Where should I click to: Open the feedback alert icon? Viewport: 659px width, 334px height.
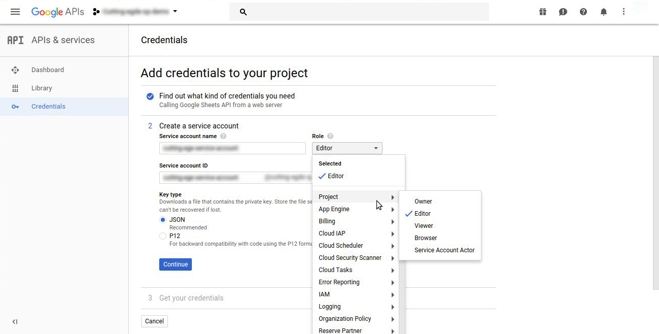click(563, 12)
